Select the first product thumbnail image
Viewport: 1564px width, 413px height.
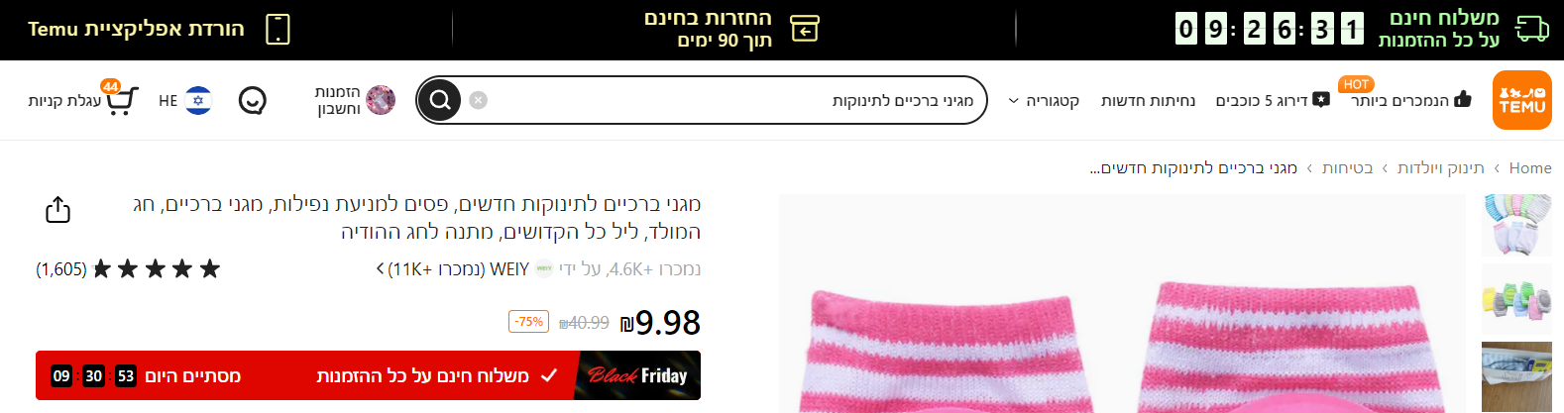pyautogui.click(x=1516, y=225)
